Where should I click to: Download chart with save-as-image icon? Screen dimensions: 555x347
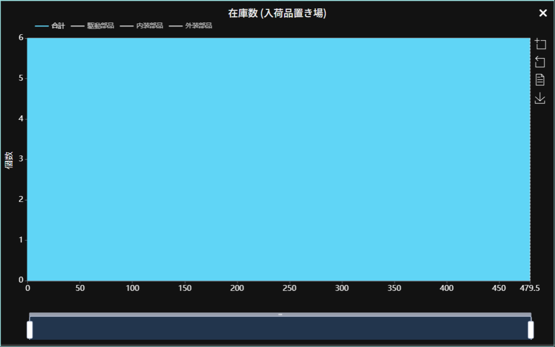540,98
